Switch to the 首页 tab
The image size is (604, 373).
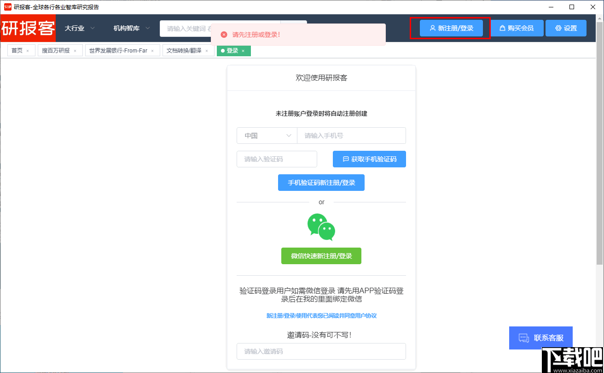[17, 50]
